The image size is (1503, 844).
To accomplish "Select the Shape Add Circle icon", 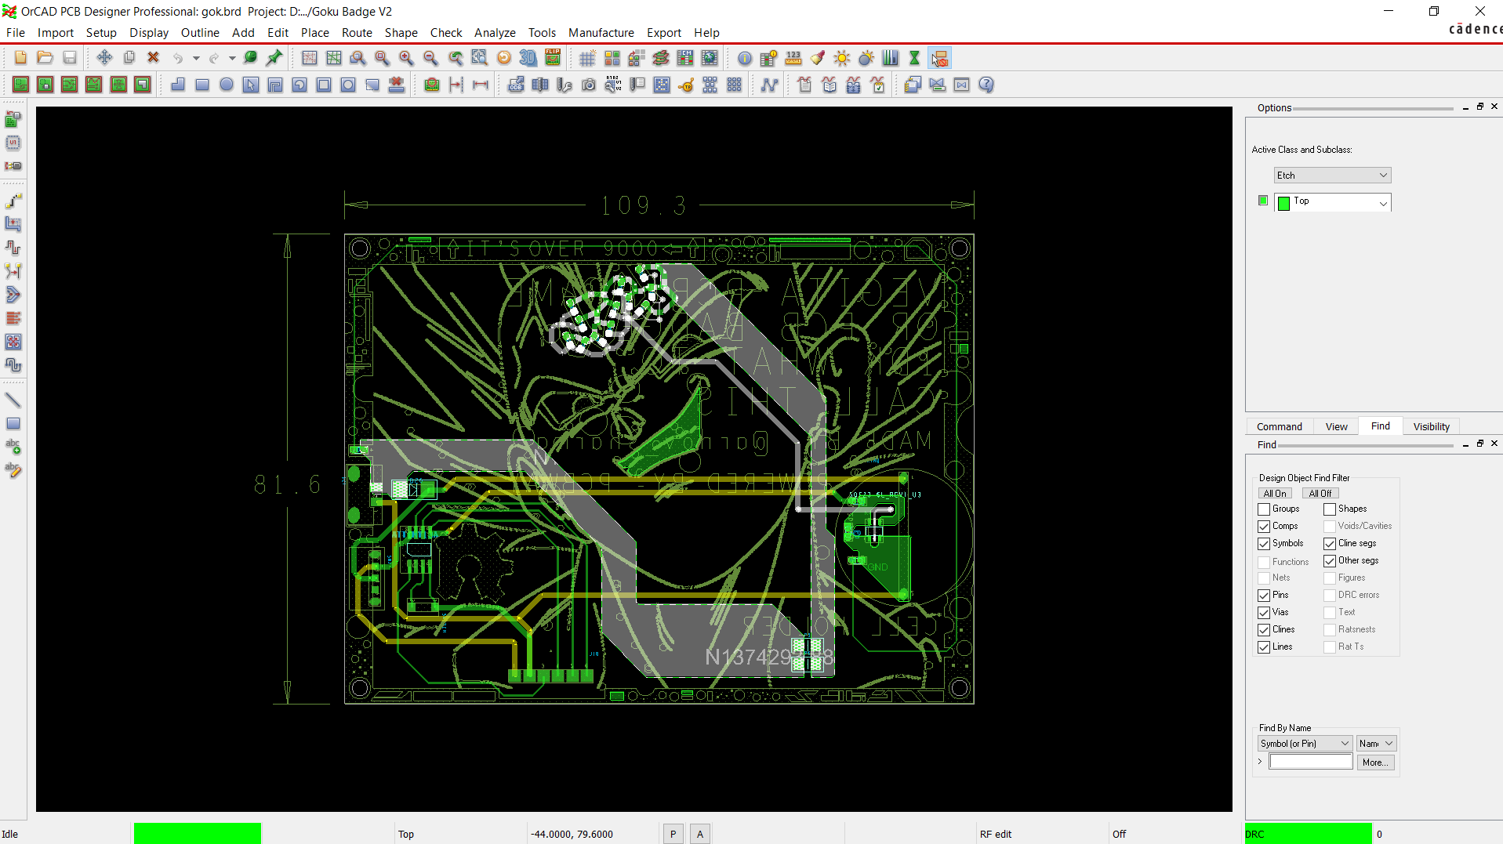I will (x=227, y=85).
